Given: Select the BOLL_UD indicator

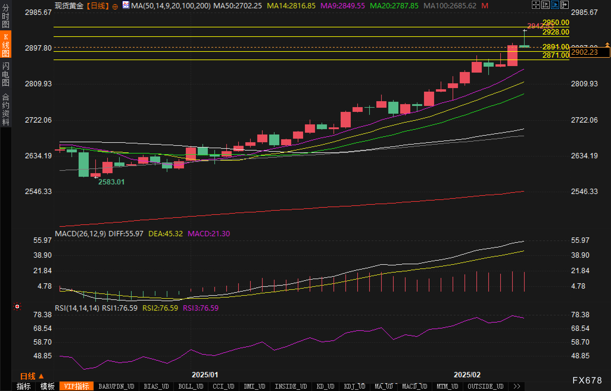Looking at the screenshot, I should 191,386.
